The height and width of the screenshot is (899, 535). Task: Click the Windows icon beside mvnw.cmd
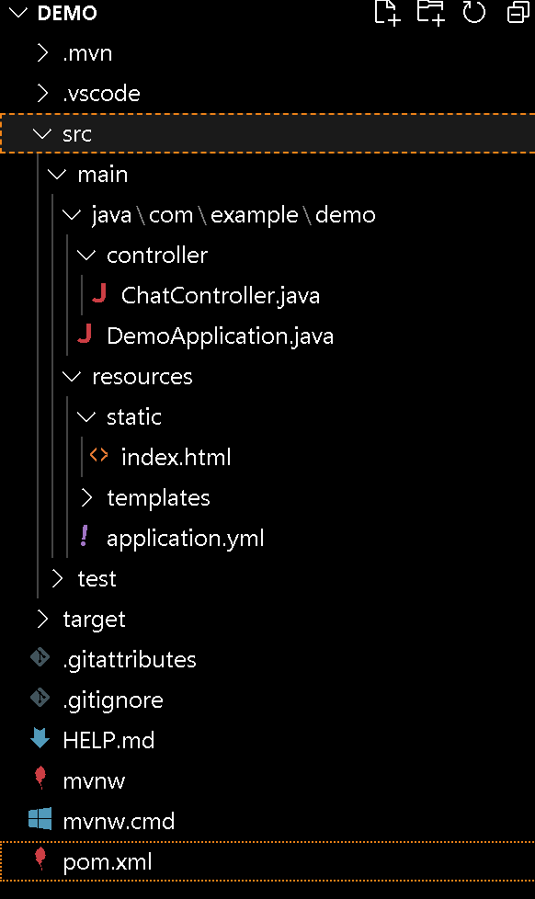(x=40, y=820)
